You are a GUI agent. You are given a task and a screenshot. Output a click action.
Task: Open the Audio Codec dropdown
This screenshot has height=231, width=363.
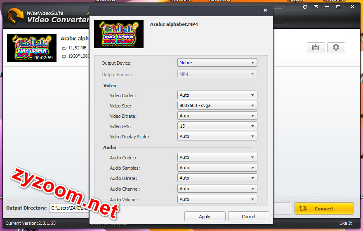tap(217, 157)
